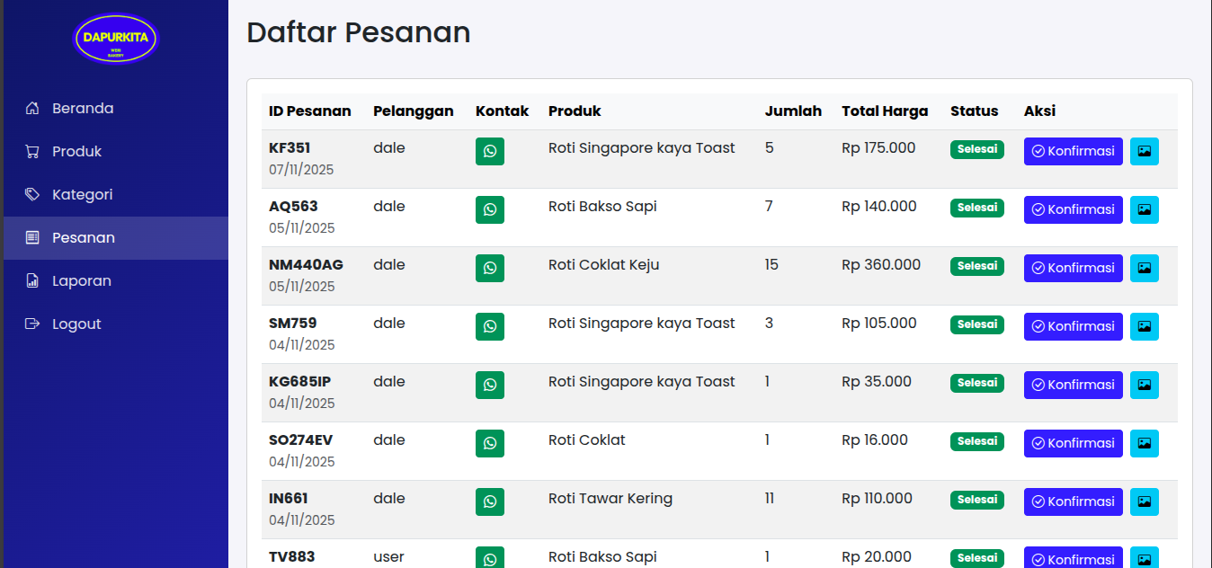Image resolution: width=1212 pixels, height=568 pixels.
Task: Click the DAPURKITA logo
Action: tap(116, 39)
